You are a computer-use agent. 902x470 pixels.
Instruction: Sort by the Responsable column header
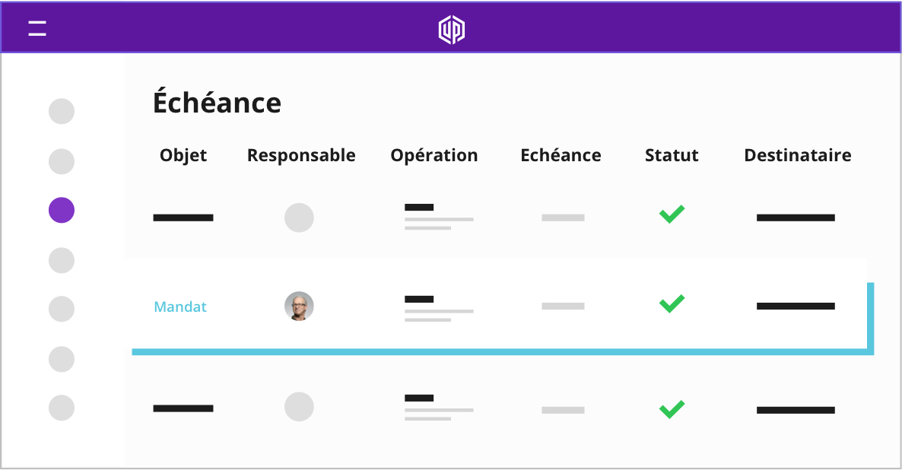pos(301,155)
